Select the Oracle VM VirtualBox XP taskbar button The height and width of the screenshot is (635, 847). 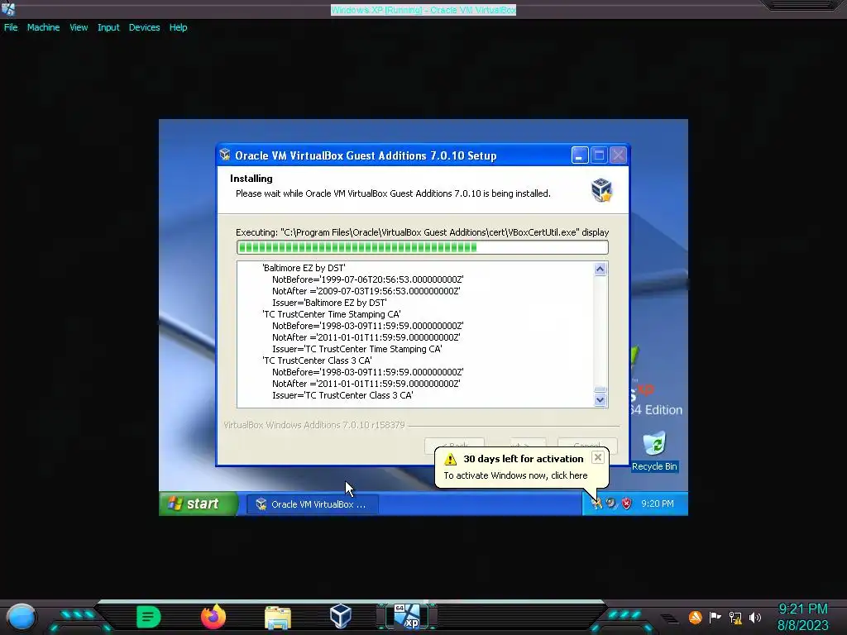tap(313, 504)
